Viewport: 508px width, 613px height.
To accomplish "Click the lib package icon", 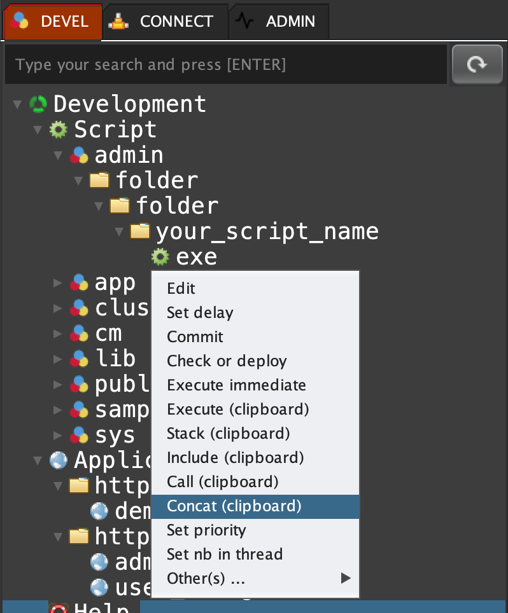I will tap(79, 359).
